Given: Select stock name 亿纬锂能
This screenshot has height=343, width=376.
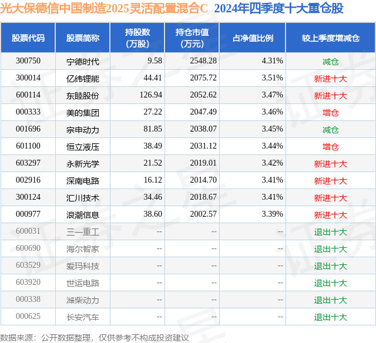Looking at the screenshot, I should pos(83,79).
